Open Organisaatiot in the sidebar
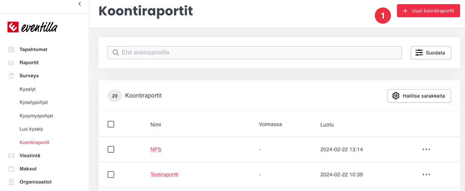Viewport: 465px width, 191px height. (x=35, y=182)
